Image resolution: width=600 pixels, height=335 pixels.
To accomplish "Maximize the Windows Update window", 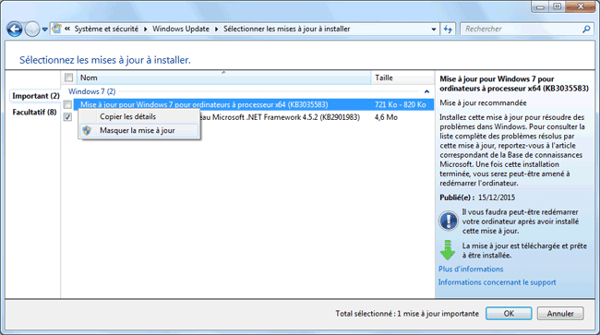I will [x=558, y=6].
